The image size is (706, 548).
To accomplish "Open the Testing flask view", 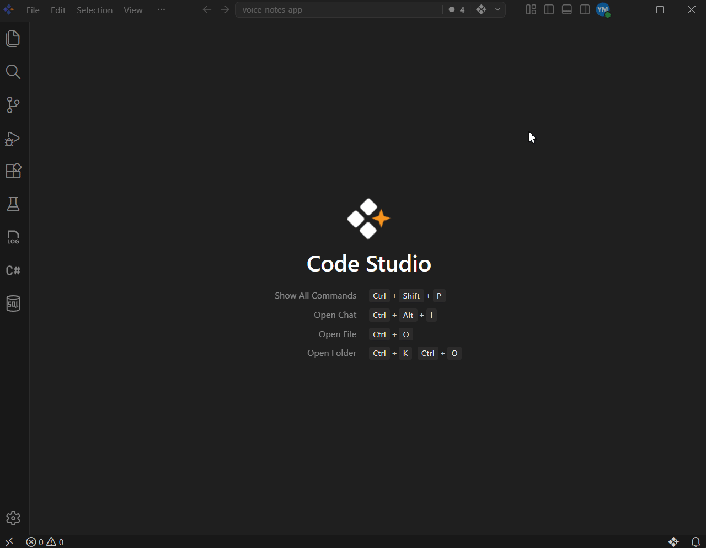I will click(x=13, y=204).
